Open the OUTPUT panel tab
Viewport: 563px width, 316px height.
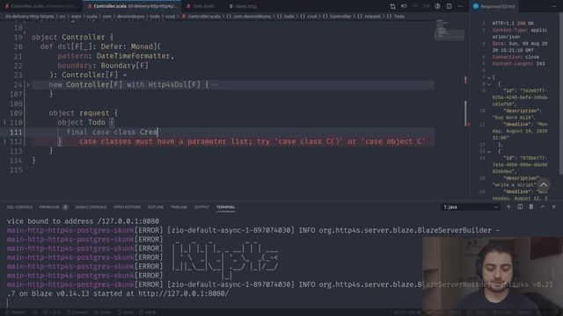point(201,207)
